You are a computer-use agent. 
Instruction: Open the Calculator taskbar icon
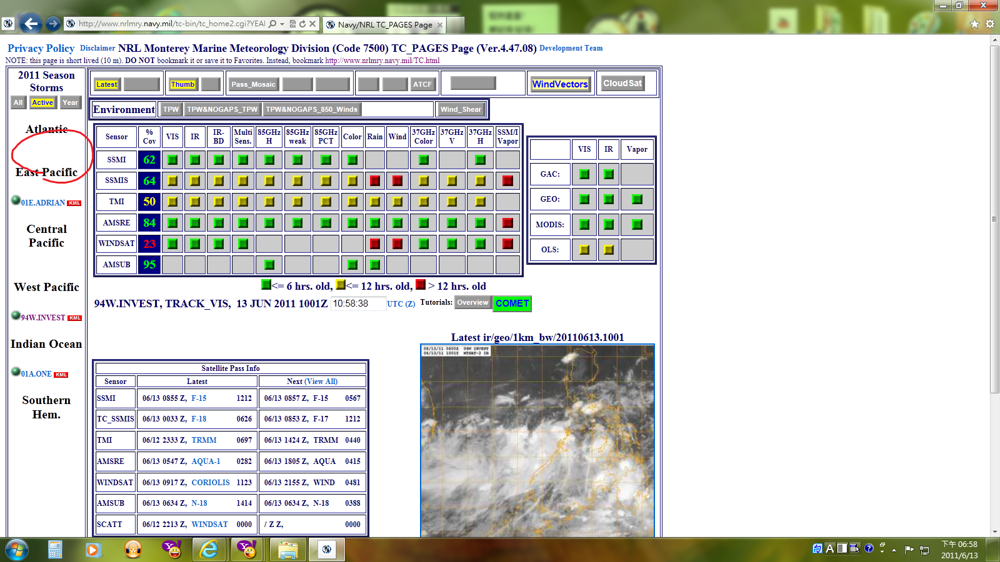[x=55, y=550]
